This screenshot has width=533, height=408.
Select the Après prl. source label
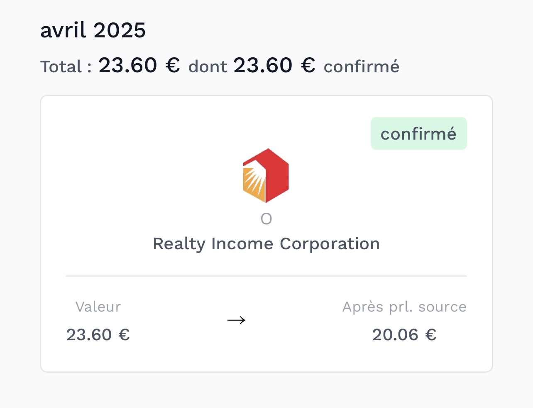(404, 307)
